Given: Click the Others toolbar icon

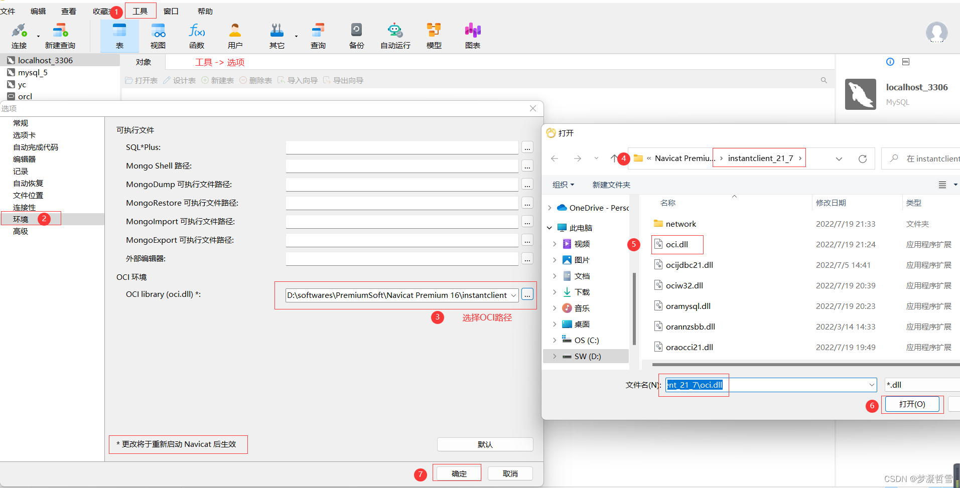Looking at the screenshot, I should (277, 36).
